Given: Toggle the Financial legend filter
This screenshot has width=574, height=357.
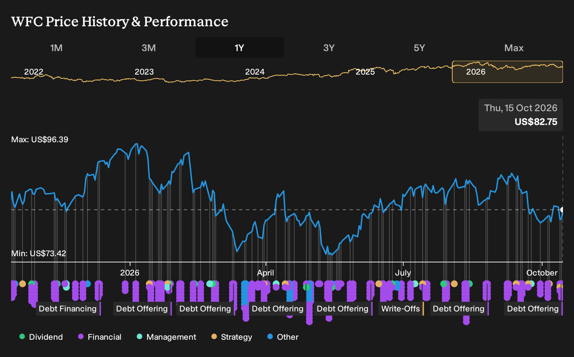Looking at the screenshot, I should tap(99, 337).
